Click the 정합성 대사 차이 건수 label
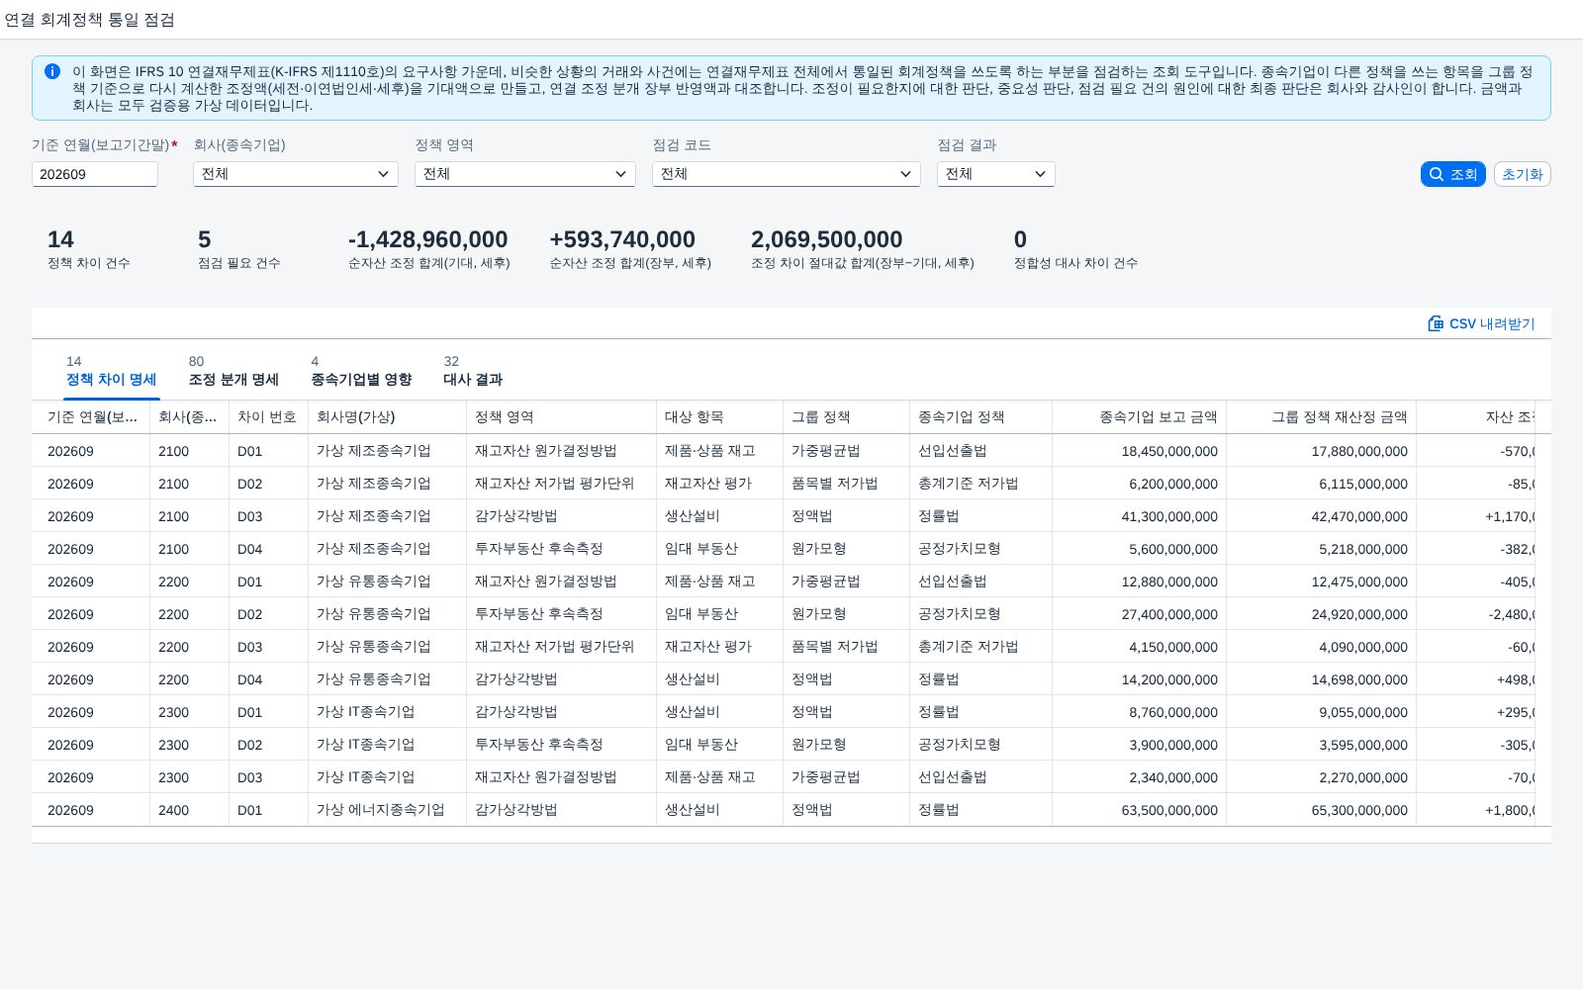Screen dimensions: 1583x989 coord(1075,263)
